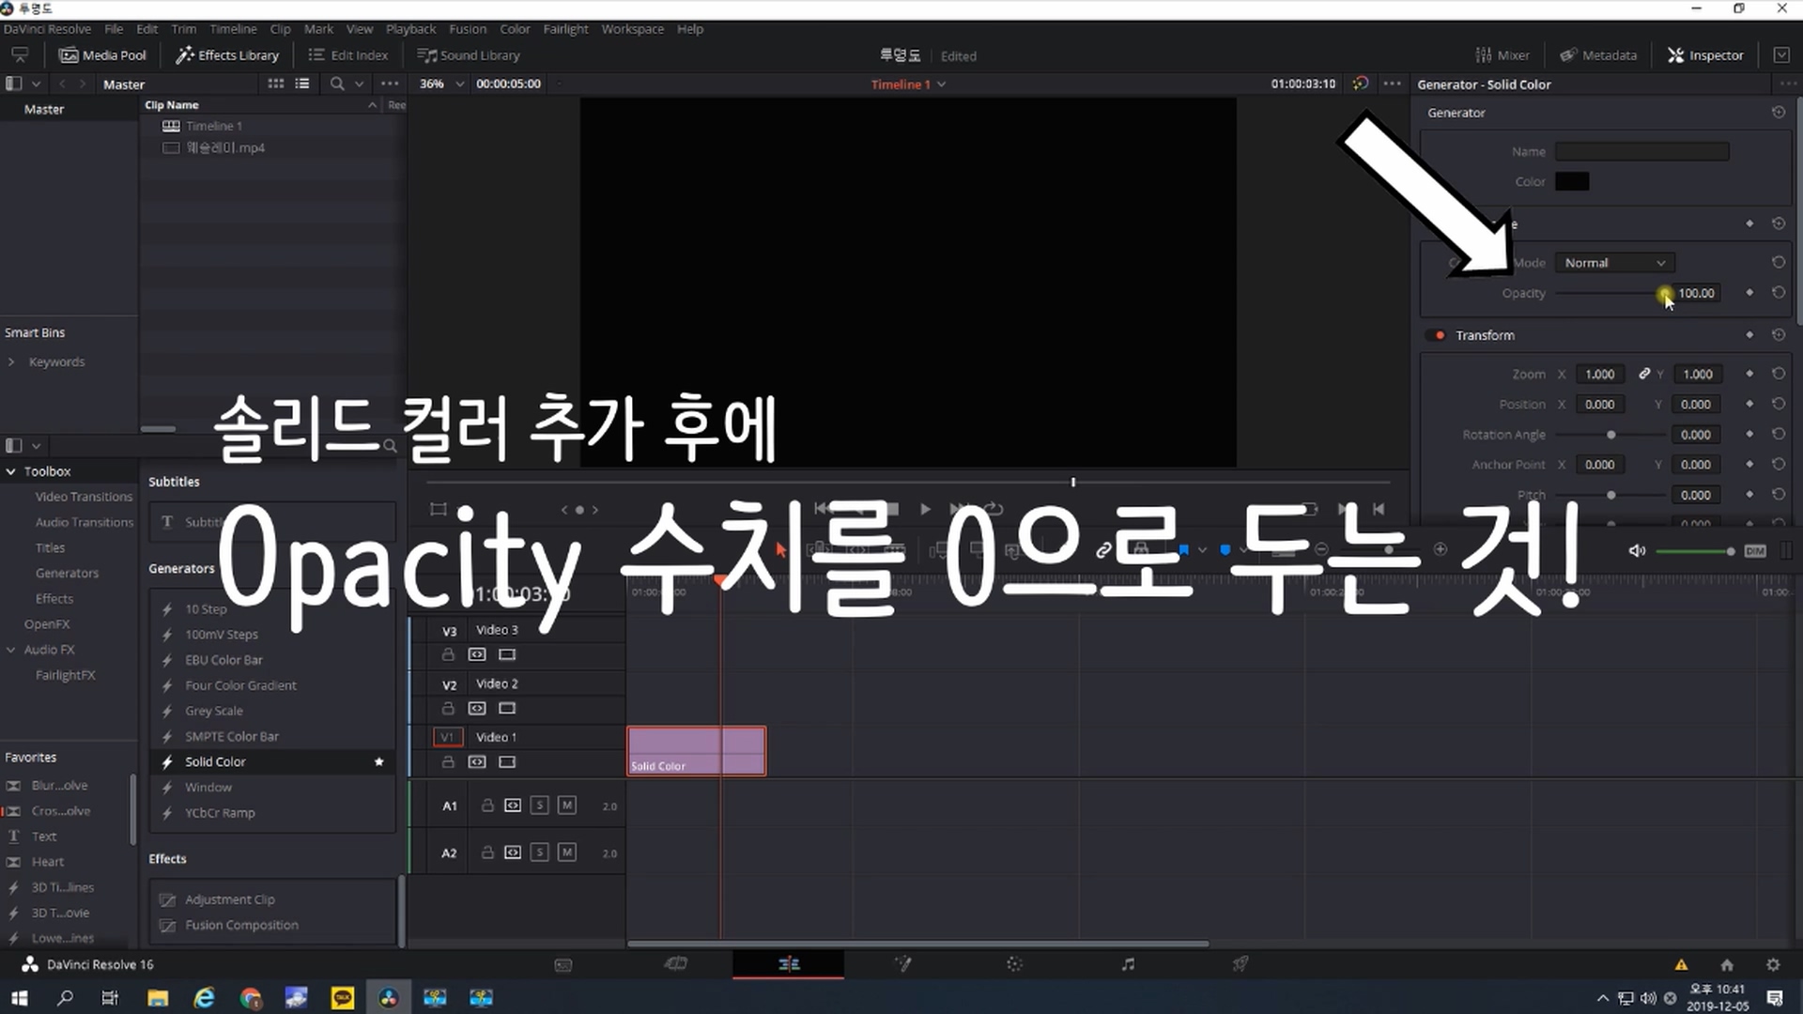Image resolution: width=1803 pixels, height=1014 pixels.
Task: Open File Explorer from taskbar
Action: 157,997
